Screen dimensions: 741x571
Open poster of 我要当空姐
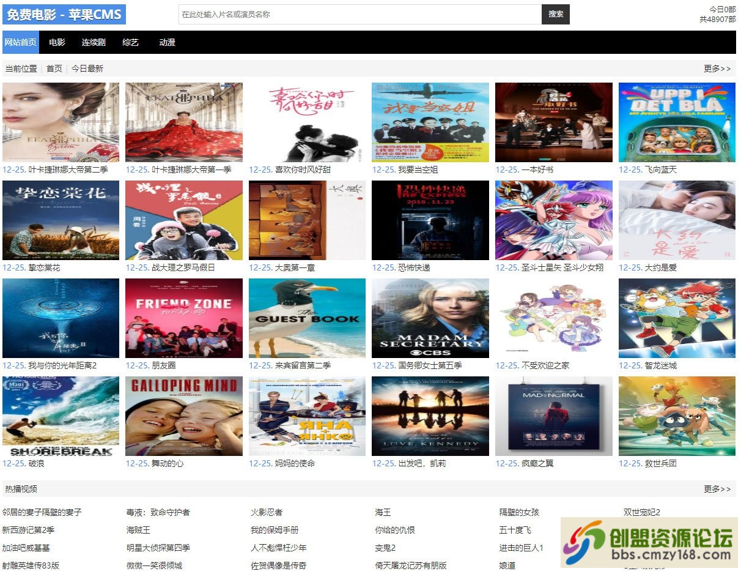click(x=430, y=122)
